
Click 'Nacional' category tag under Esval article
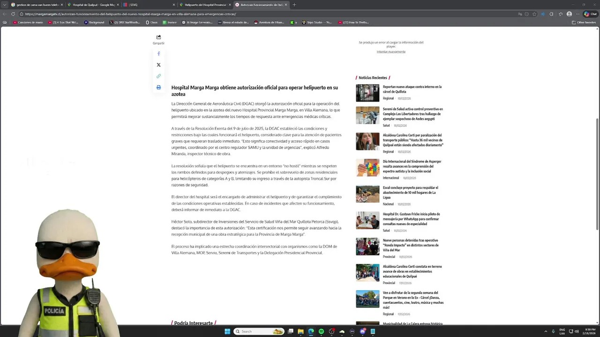click(x=388, y=204)
